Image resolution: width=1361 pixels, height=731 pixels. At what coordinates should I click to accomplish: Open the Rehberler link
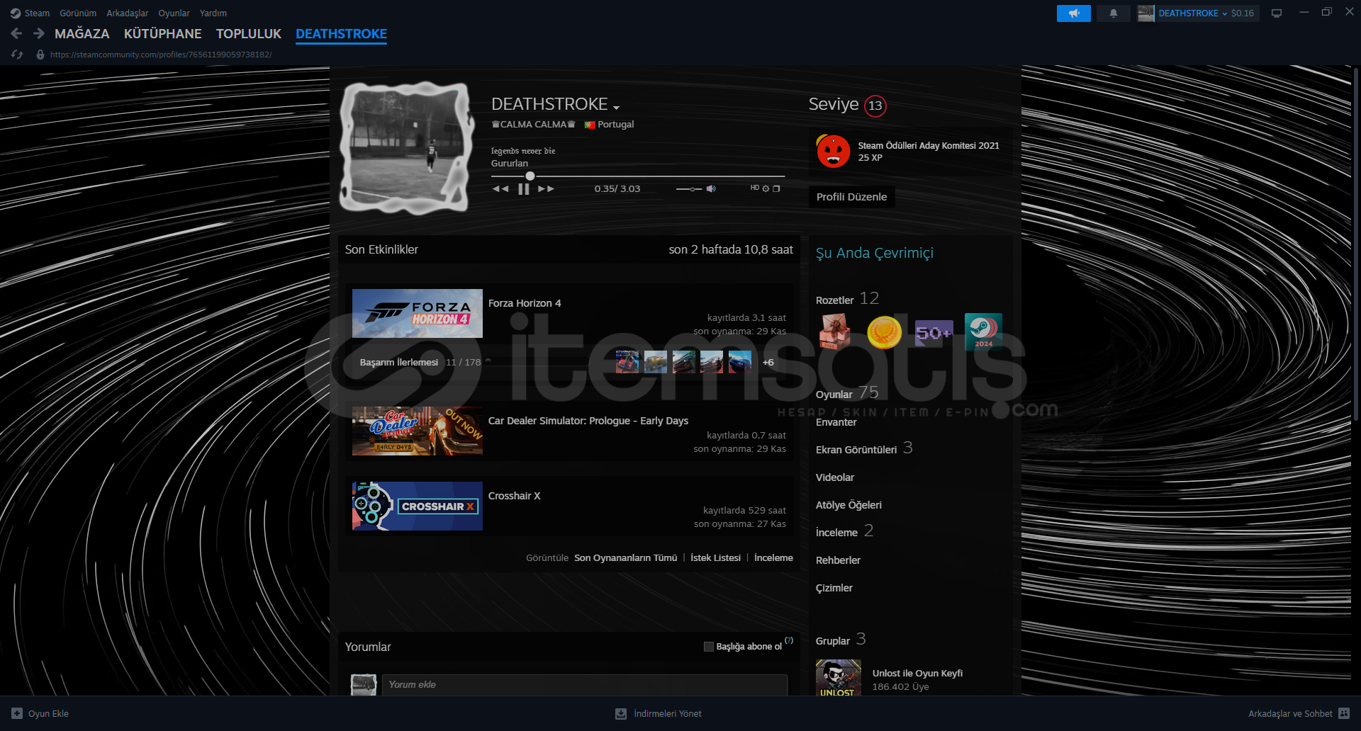838,560
